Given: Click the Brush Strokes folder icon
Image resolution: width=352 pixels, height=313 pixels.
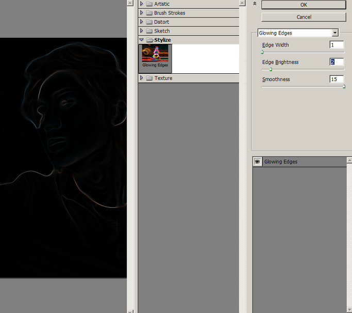Looking at the screenshot, I should coord(149,13).
